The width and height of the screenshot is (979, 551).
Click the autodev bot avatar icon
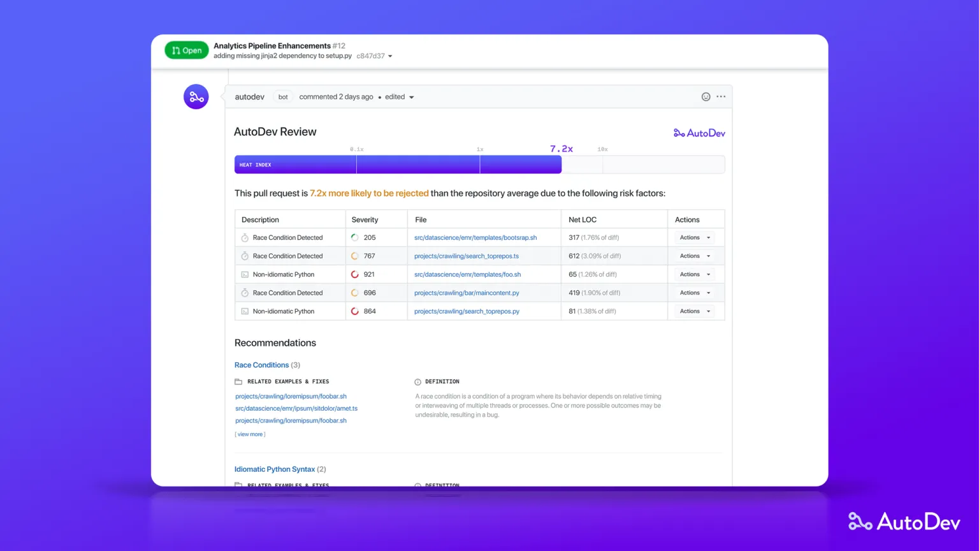coord(196,97)
